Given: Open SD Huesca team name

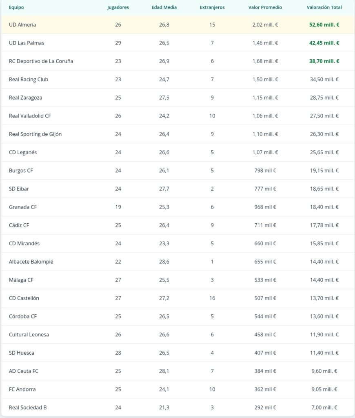Looking at the screenshot, I should coord(22,353).
